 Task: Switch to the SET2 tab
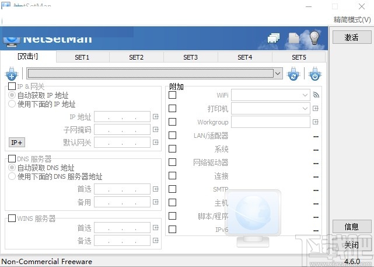click(x=136, y=57)
